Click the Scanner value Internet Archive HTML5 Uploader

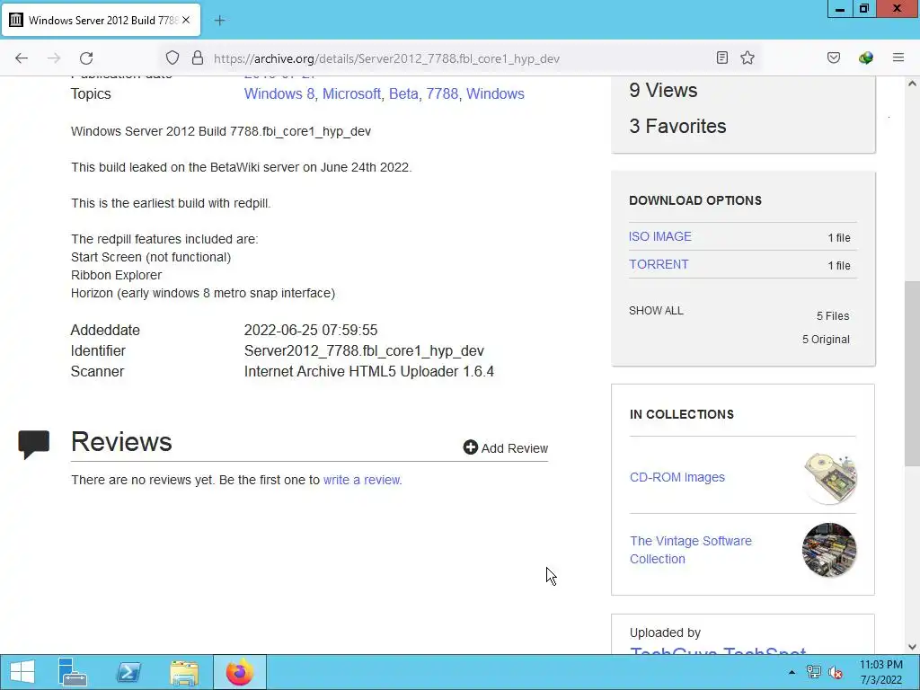tap(369, 371)
